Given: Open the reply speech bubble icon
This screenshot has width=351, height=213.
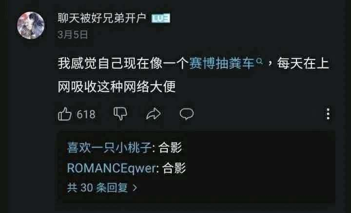Looking at the screenshot, I should 187,114.
